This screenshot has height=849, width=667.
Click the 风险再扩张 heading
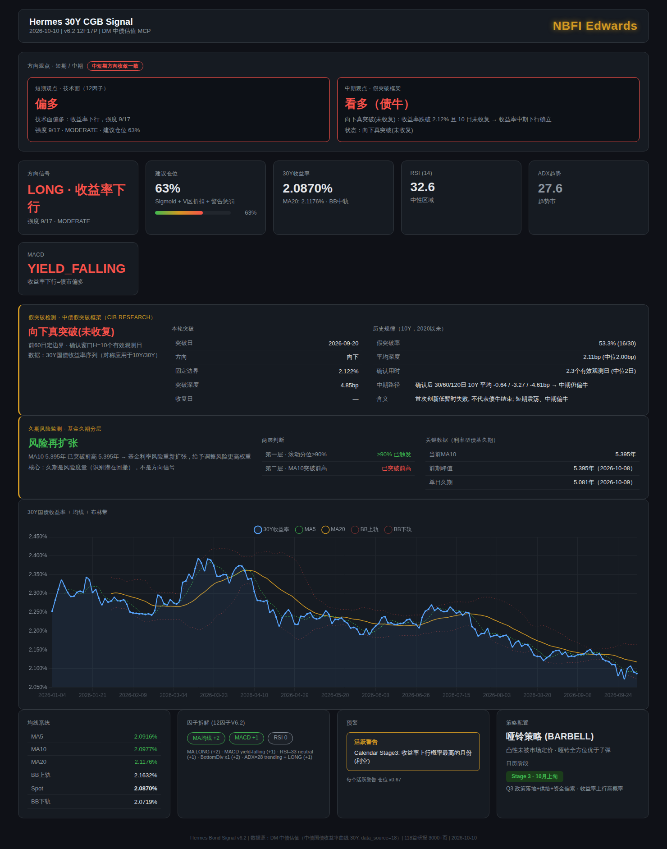[53, 443]
